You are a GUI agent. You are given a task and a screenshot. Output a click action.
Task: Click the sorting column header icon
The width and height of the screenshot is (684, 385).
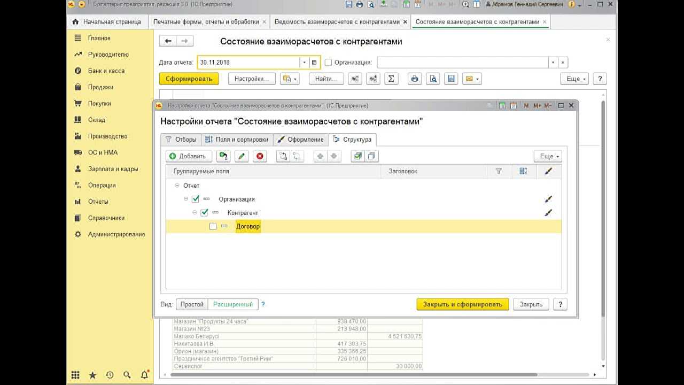pyautogui.click(x=523, y=171)
